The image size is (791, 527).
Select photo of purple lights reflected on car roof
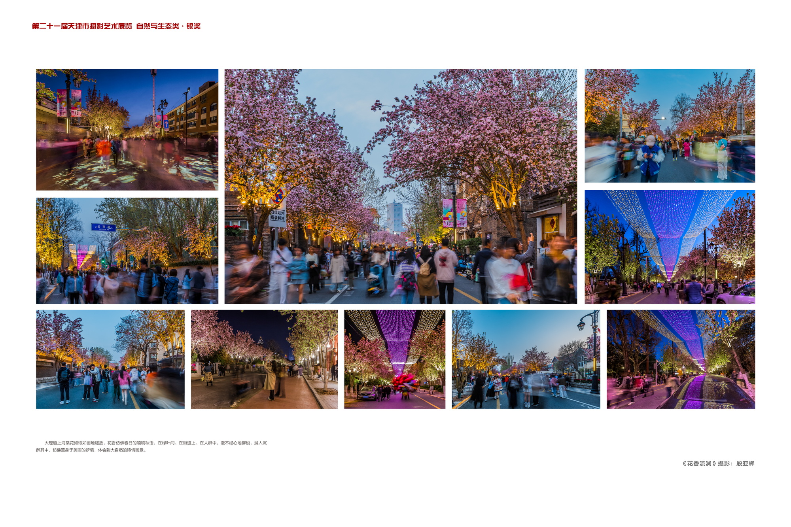tap(680, 359)
